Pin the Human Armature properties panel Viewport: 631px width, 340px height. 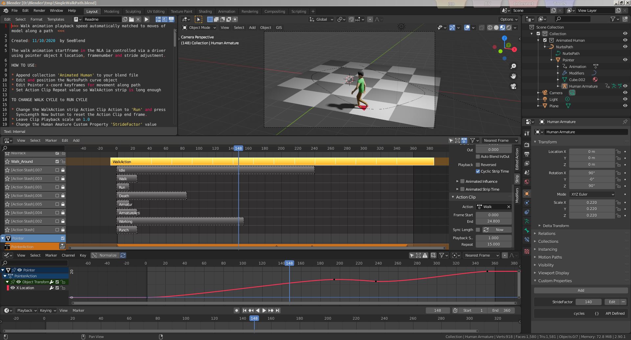click(625, 122)
